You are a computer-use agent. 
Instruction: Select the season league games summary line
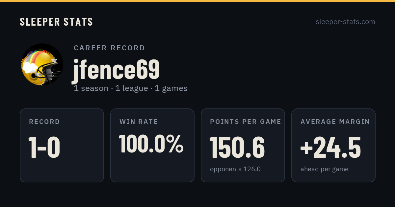(130, 88)
